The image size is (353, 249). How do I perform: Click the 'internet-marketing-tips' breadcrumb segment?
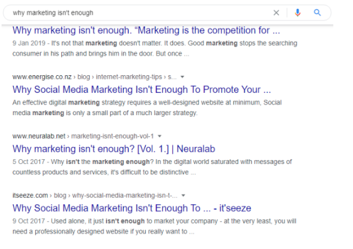point(129,77)
